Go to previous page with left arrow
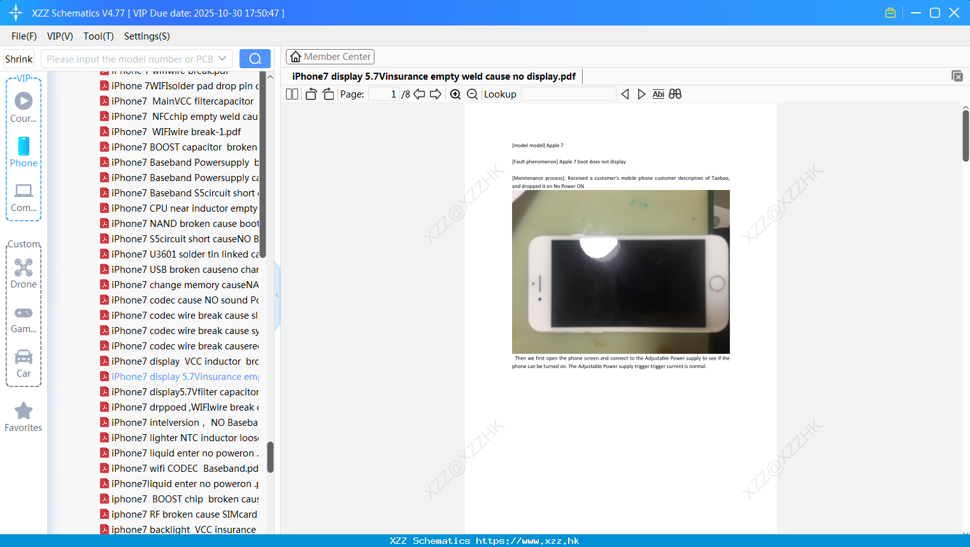The width and height of the screenshot is (970, 547). pyautogui.click(x=419, y=94)
